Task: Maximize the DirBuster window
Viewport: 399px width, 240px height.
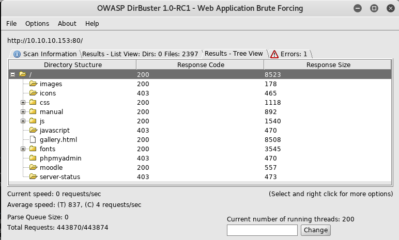Action: click(x=374, y=8)
